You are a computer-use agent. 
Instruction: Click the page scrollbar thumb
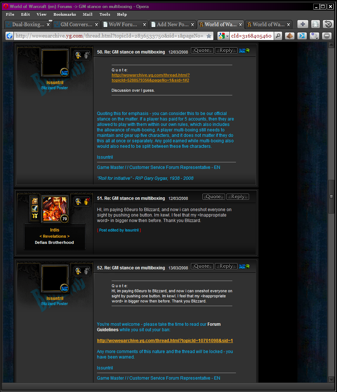331,197
